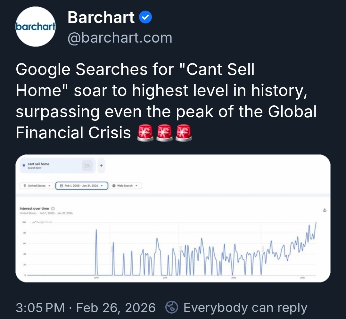
Task: Expand the United States region dropdown
Action: pyautogui.click(x=49, y=186)
